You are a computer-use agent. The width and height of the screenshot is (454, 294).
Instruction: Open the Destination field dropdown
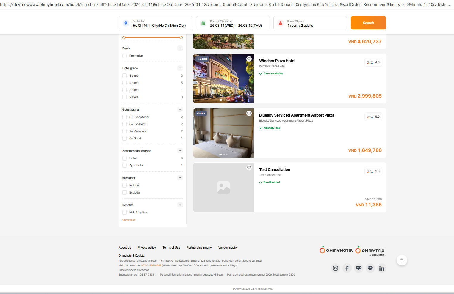156,23
